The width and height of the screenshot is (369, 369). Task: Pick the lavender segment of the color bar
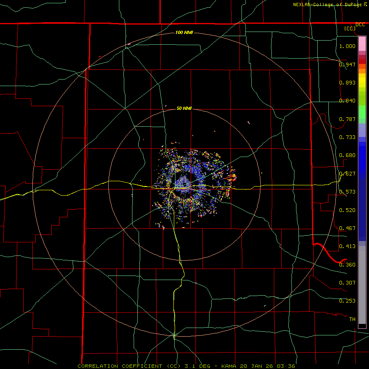click(x=362, y=130)
